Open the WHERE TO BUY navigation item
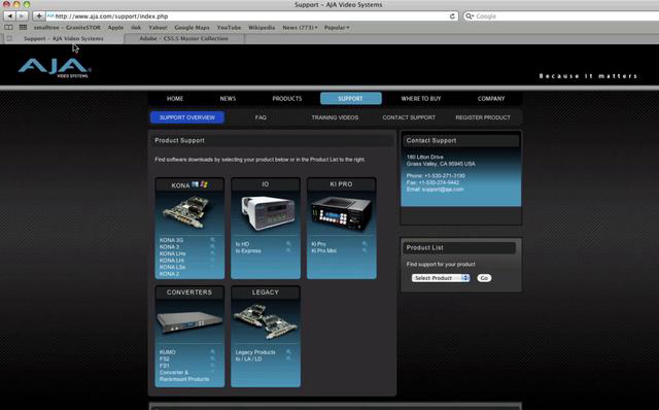 click(x=421, y=99)
